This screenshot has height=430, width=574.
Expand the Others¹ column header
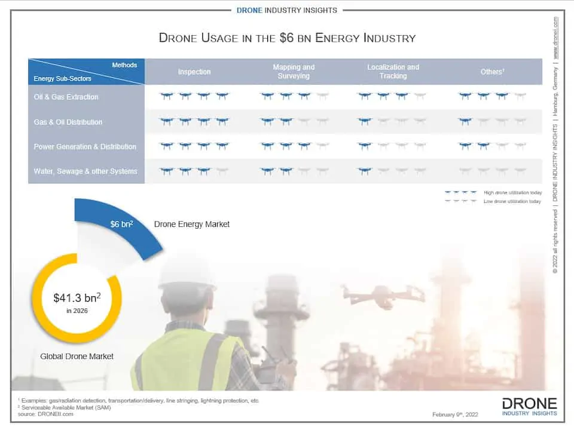click(x=492, y=72)
